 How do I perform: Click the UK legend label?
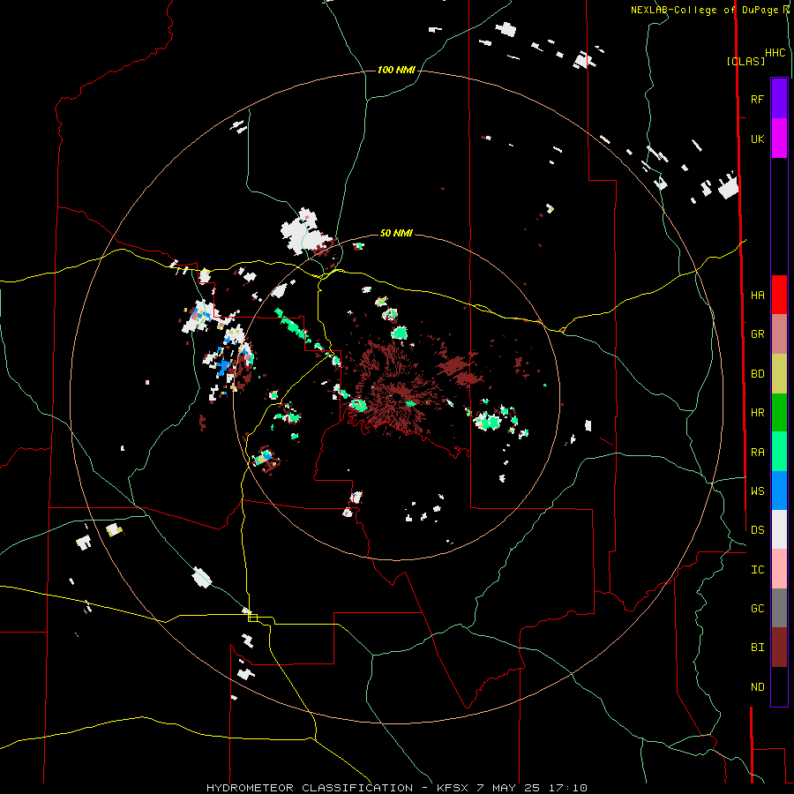757,139
